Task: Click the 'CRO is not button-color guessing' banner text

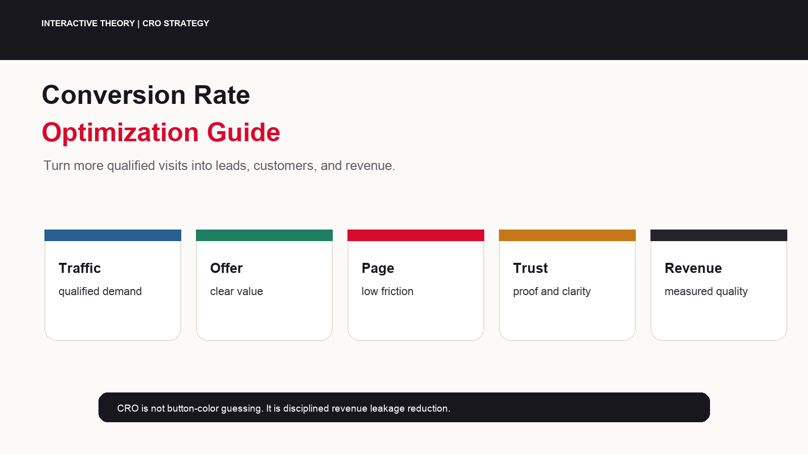Action: [190, 409]
